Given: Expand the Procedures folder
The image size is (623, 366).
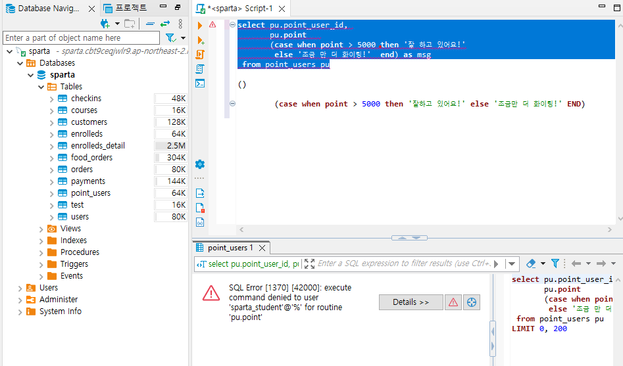Looking at the screenshot, I should (41, 252).
